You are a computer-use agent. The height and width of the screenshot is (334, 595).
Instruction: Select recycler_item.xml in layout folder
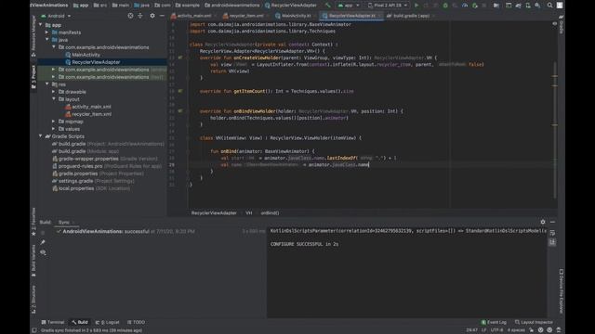[91, 114]
